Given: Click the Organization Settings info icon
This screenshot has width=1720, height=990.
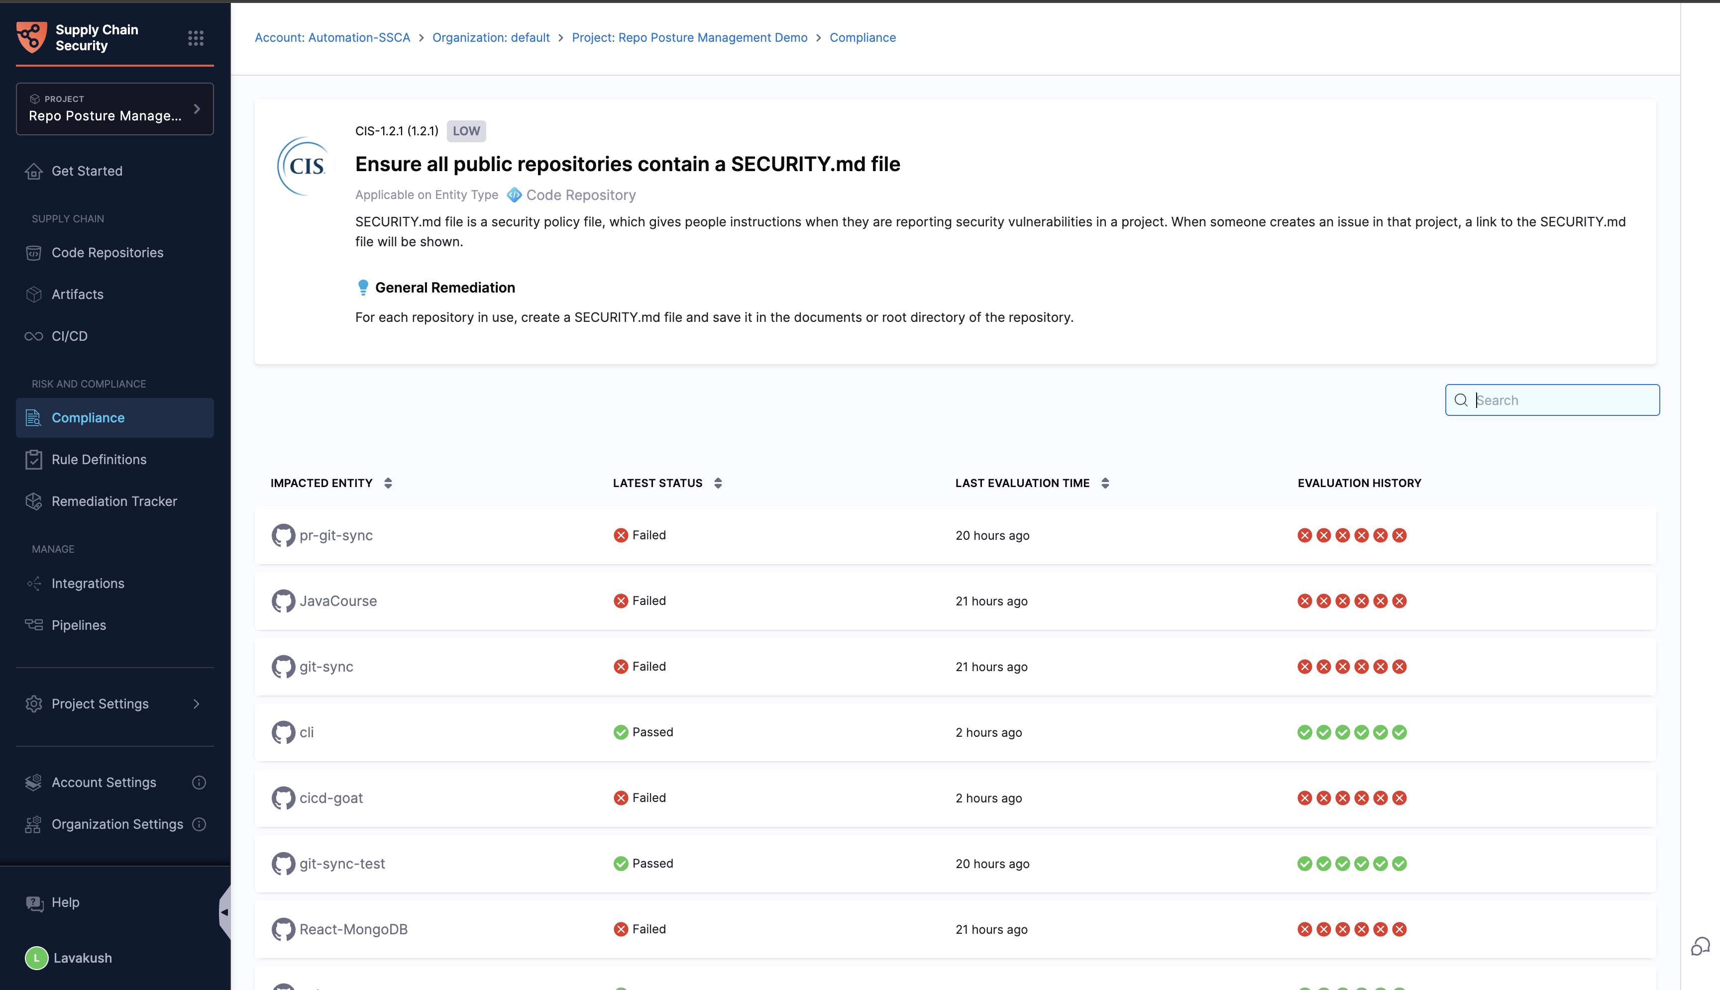Looking at the screenshot, I should [199, 824].
